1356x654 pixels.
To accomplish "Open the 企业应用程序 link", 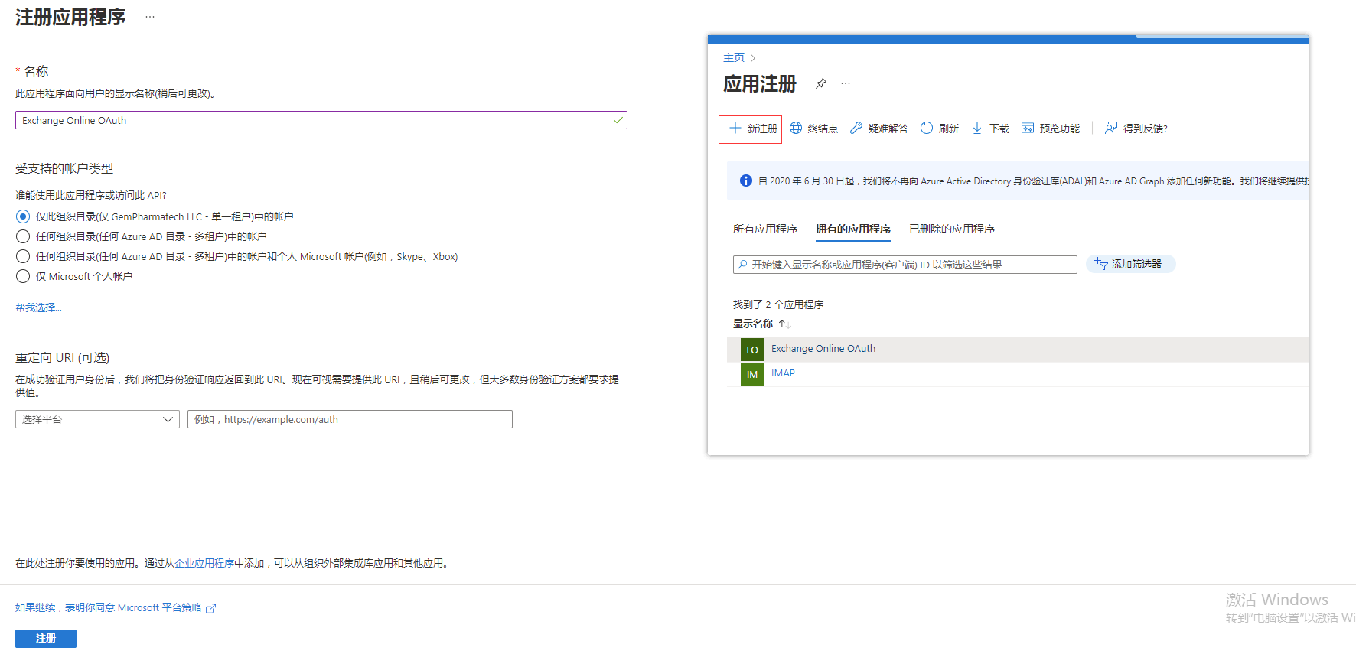I will click(204, 563).
